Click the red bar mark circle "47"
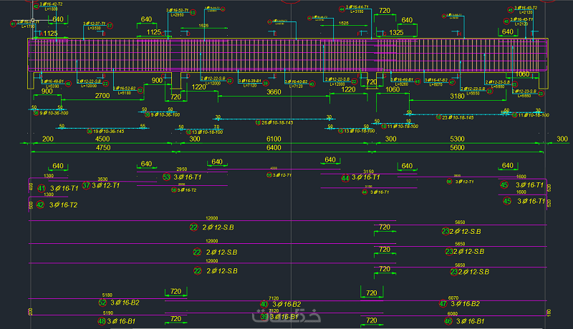The image size is (573, 329). (443, 303)
